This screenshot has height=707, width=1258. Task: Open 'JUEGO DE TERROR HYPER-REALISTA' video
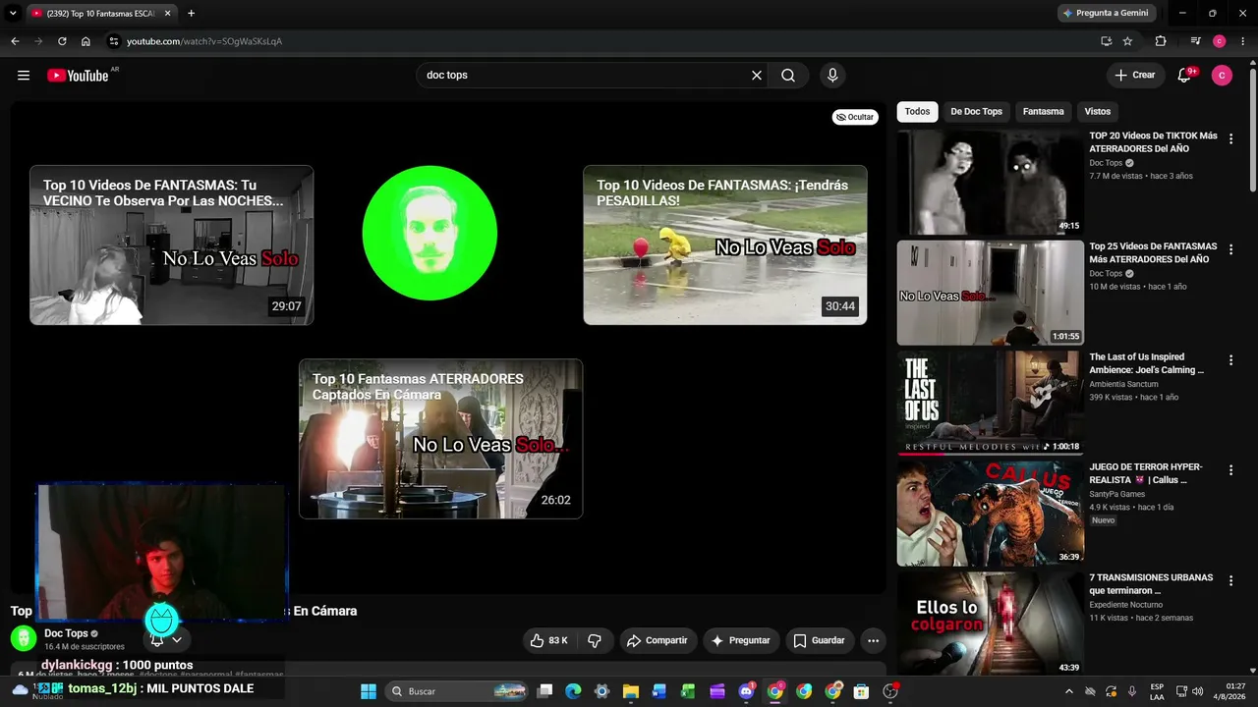990,513
